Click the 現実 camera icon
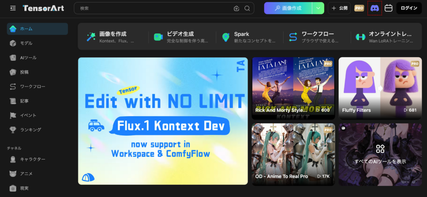Image resolution: width=427 pixels, height=197 pixels. pyautogui.click(x=13, y=188)
